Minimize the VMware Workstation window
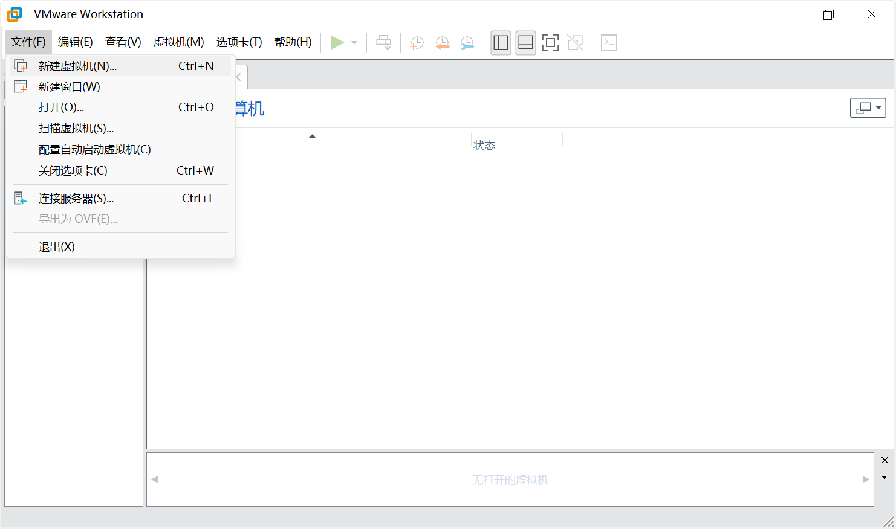The width and height of the screenshot is (896, 529). (x=787, y=14)
